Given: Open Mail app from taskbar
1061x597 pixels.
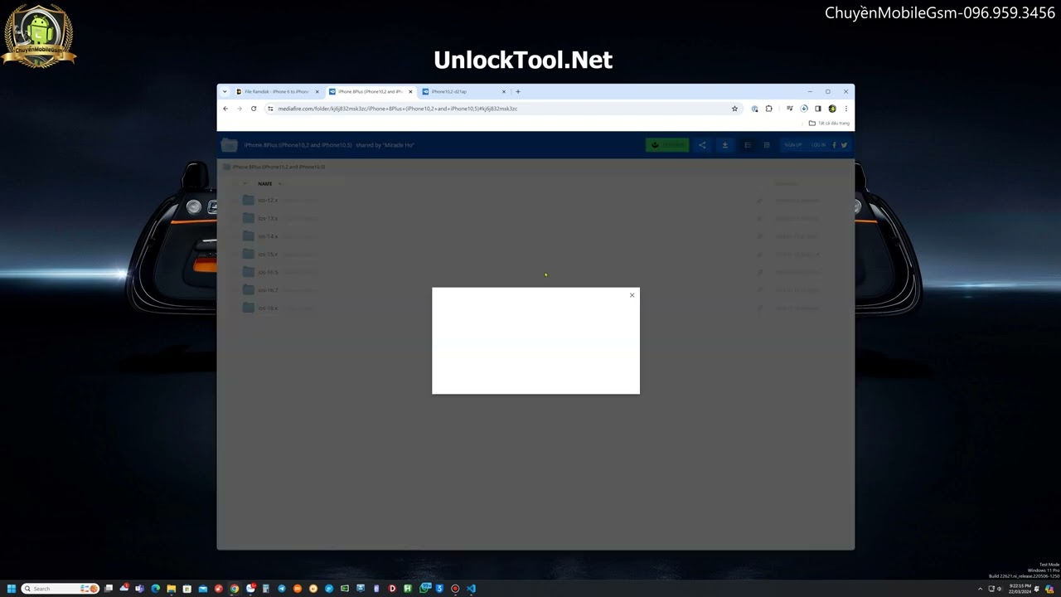Looking at the screenshot, I should pos(202,589).
